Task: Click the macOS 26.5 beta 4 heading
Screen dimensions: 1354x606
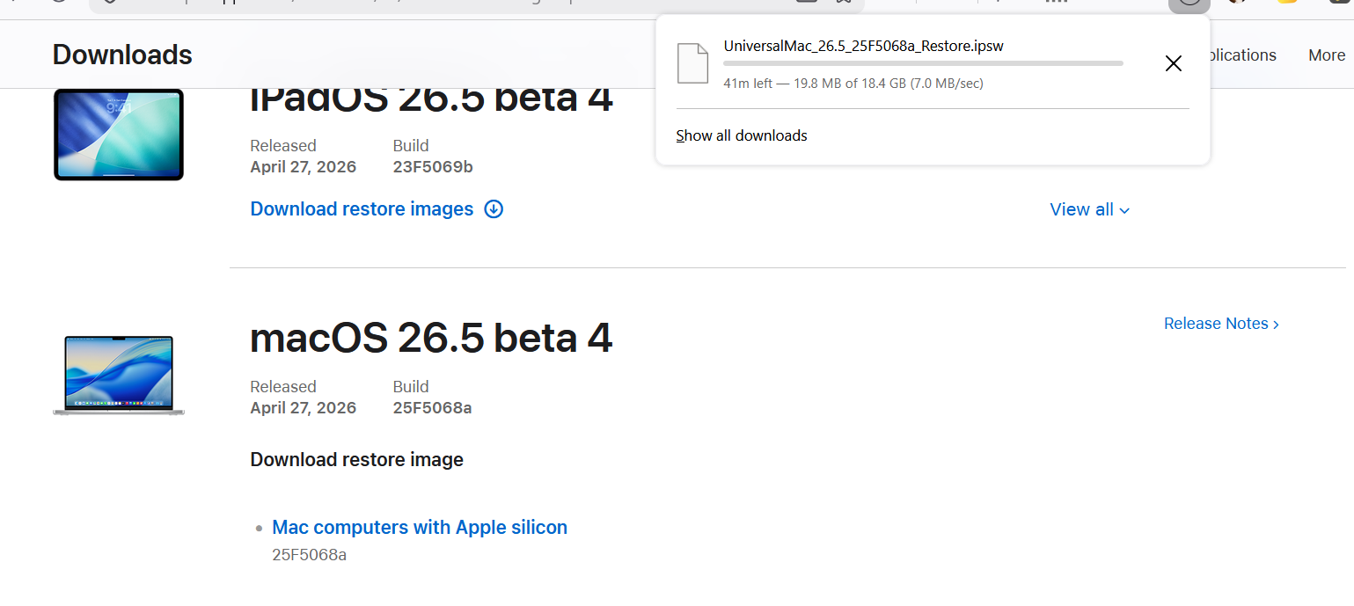Action: point(431,339)
